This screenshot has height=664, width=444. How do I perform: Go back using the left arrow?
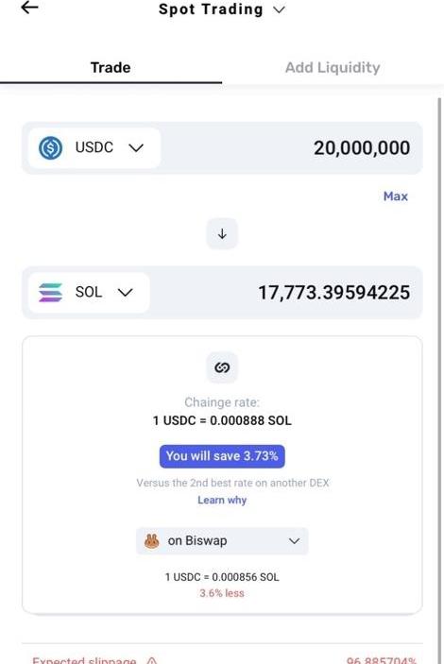(x=29, y=8)
